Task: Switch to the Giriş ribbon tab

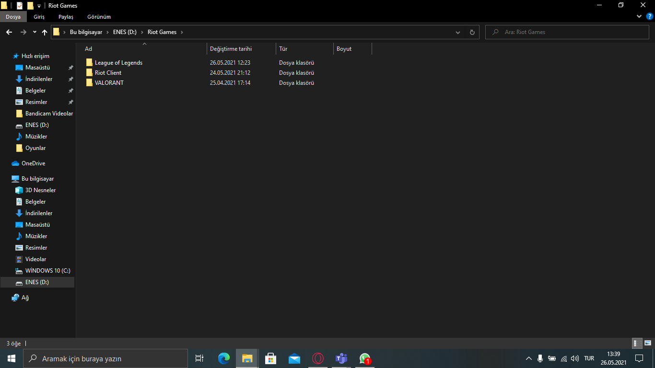Action: (x=39, y=17)
